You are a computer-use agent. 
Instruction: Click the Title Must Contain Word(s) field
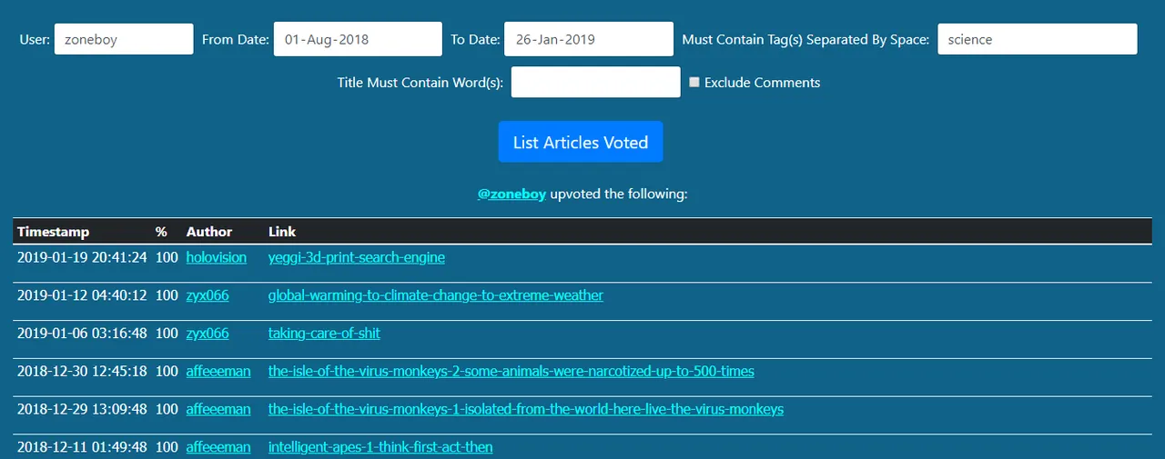click(x=596, y=82)
